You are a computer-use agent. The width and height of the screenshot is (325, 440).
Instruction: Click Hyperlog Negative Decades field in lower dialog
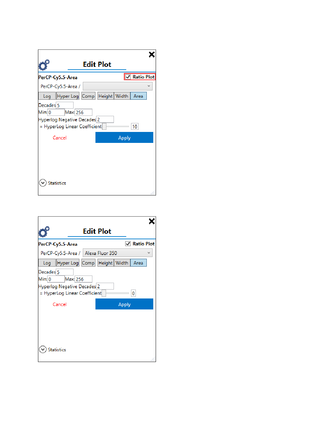click(105, 286)
